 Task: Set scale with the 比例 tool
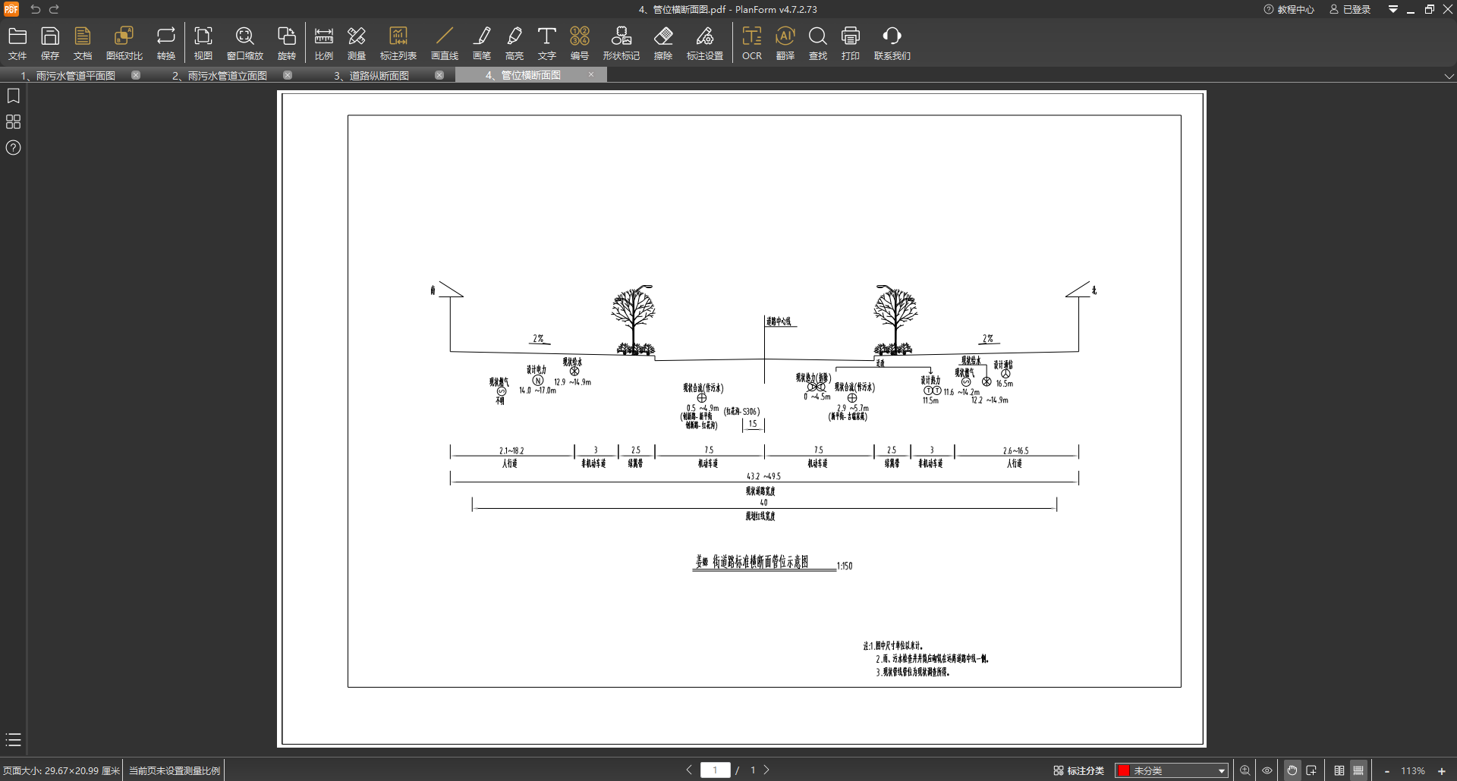coord(323,43)
